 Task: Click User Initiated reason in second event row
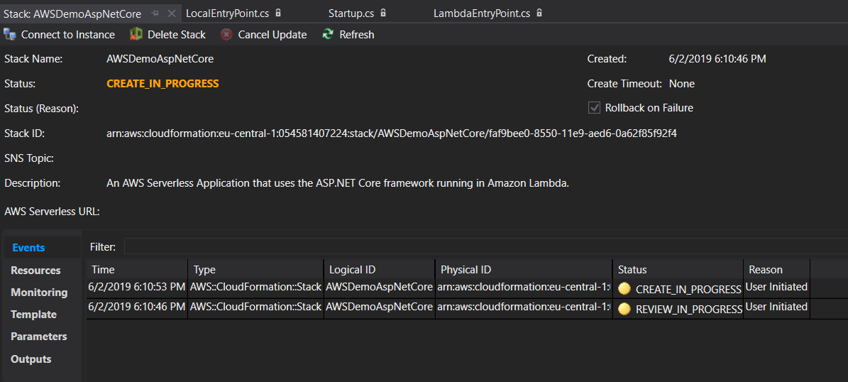tap(776, 307)
